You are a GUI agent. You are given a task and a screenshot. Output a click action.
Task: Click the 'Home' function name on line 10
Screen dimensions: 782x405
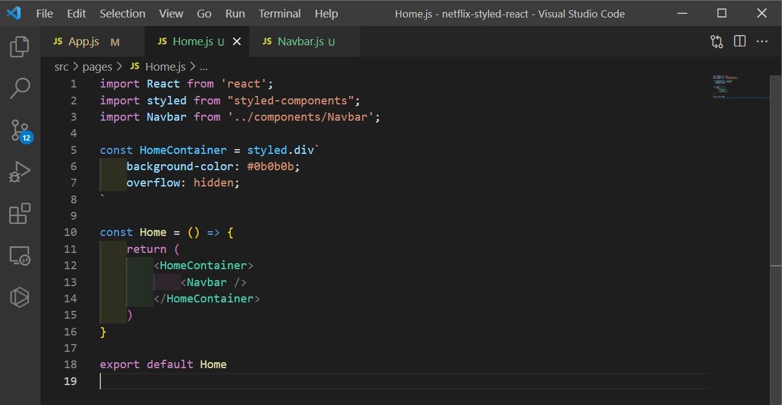[153, 232]
